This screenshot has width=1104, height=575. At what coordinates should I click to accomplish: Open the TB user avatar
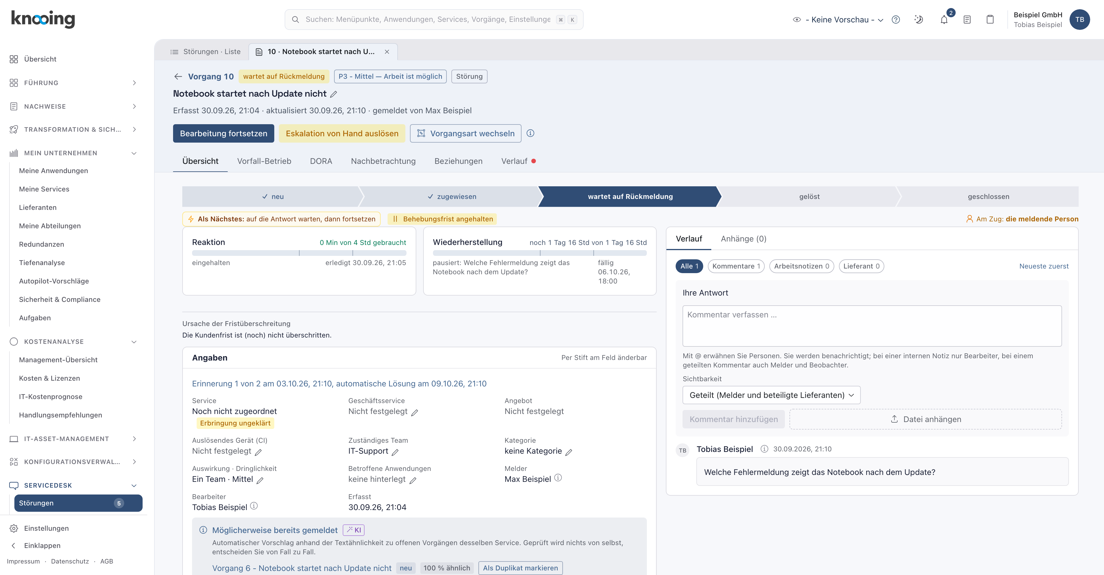pos(1080,20)
